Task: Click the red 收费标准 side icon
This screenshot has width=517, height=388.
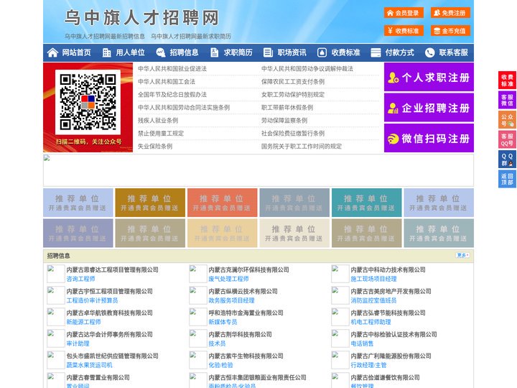Action: coord(507,80)
